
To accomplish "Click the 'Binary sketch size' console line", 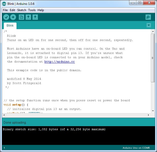I will (54, 129).
